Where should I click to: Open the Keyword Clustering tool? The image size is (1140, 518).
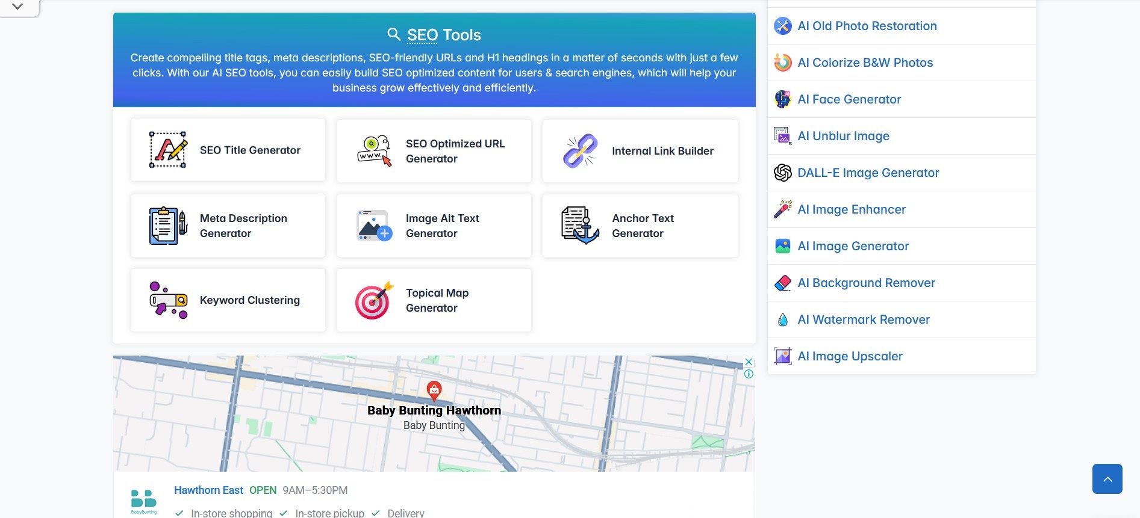[228, 300]
